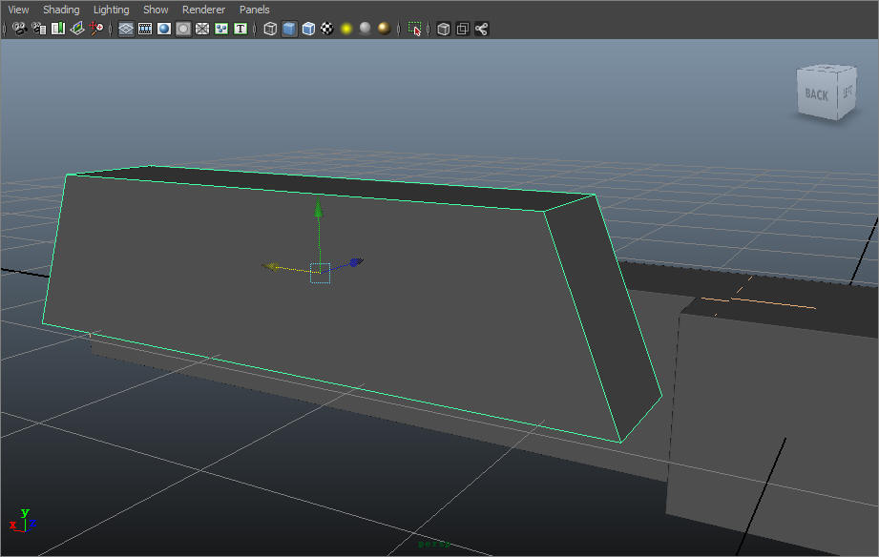This screenshot has width=879, height=557.
Task: Open the Lighting menu
Action: 111,10
